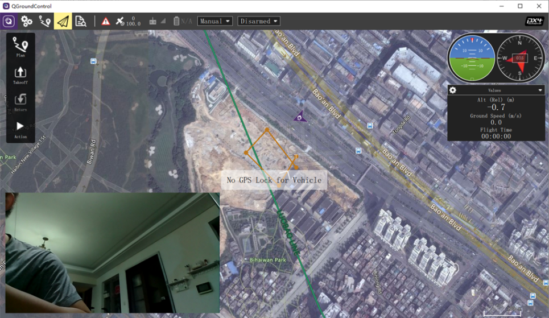549x318 pixels.
Task: Click the RC RSSI signal indicator
Action: pyautogui.click(x=157, y=22)
